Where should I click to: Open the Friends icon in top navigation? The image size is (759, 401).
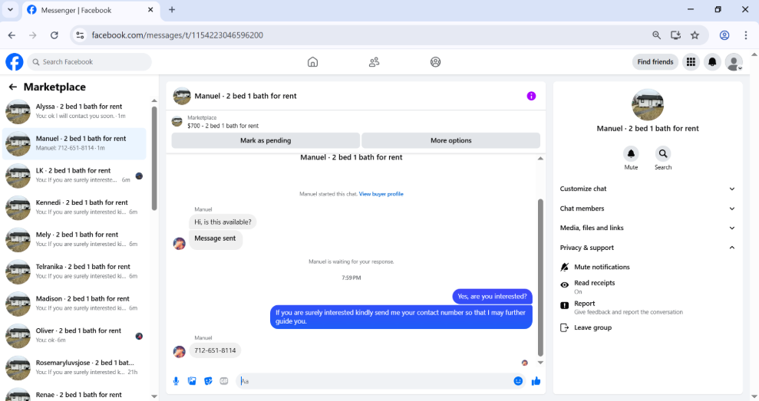pos(375,62)
